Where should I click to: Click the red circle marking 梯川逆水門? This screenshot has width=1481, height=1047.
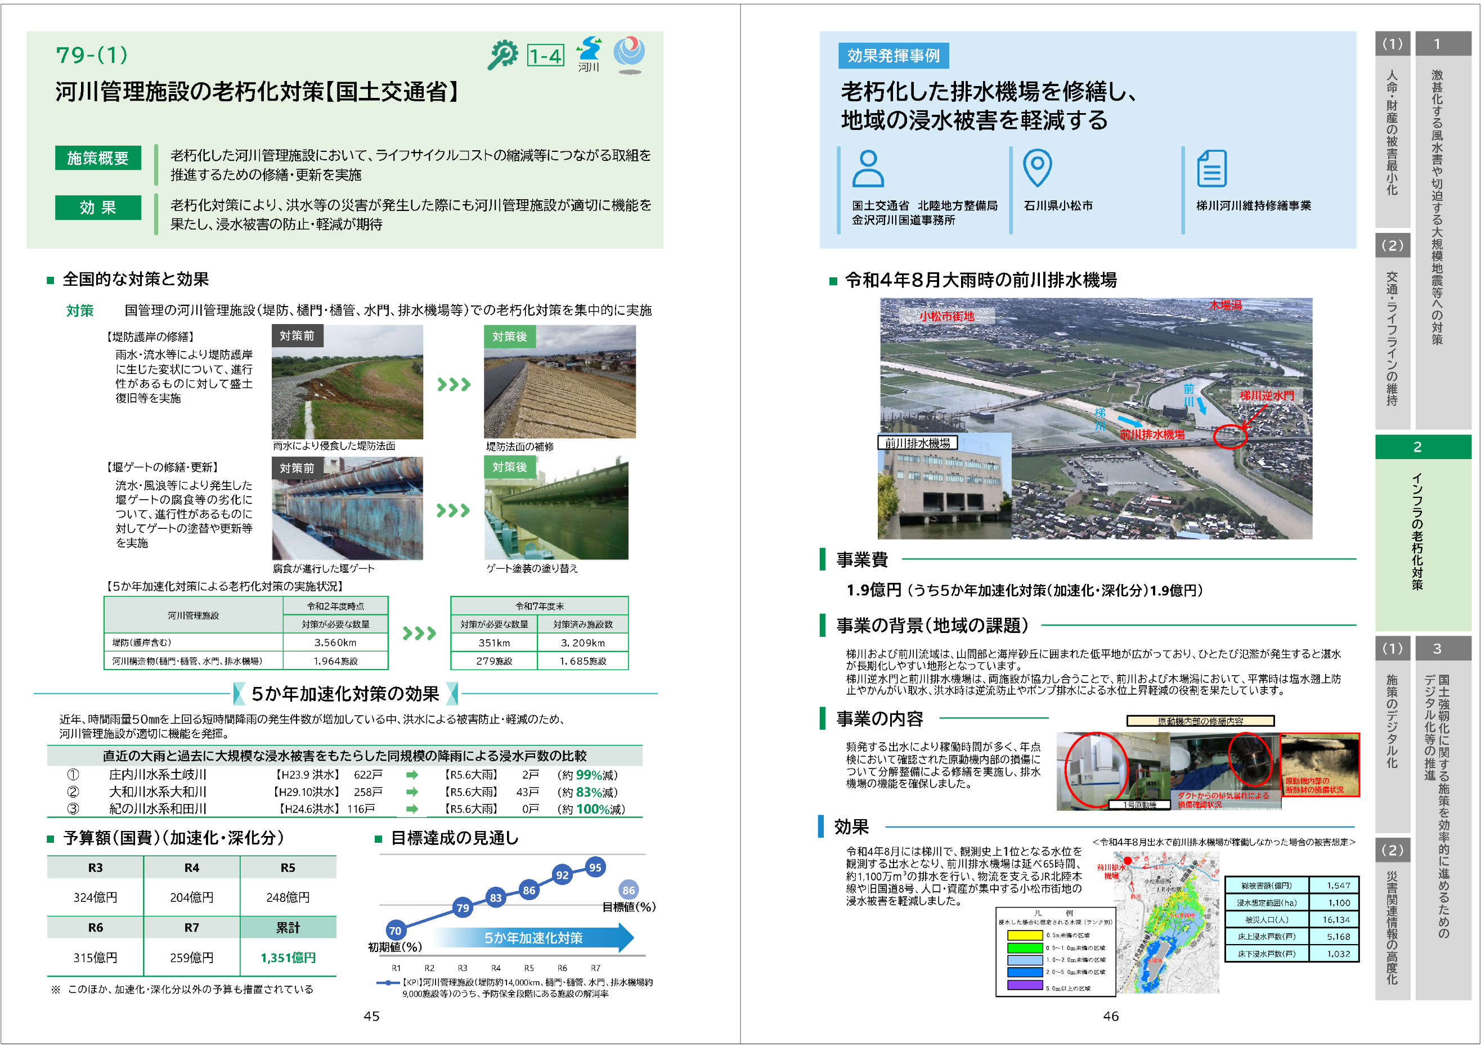(1229, 436)
